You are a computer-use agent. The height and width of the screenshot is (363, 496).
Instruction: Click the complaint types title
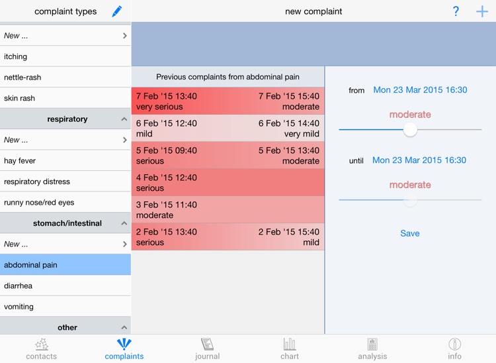(65, 11)
